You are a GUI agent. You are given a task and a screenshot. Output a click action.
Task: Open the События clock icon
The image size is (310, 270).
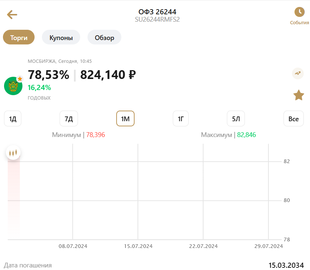click(x=299, y=12)
